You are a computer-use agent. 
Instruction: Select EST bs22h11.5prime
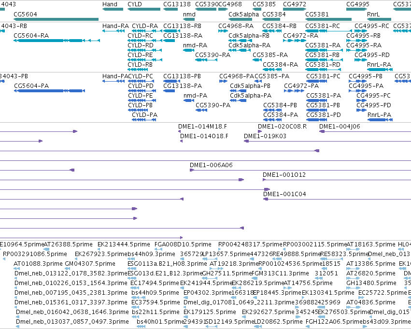pos(156,312)
